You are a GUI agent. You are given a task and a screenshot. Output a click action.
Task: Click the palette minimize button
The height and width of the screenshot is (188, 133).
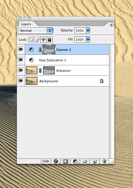[x=25, y=18]
